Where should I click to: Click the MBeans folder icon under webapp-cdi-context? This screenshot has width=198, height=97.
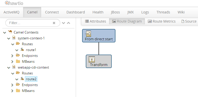(x=18, y=91)
